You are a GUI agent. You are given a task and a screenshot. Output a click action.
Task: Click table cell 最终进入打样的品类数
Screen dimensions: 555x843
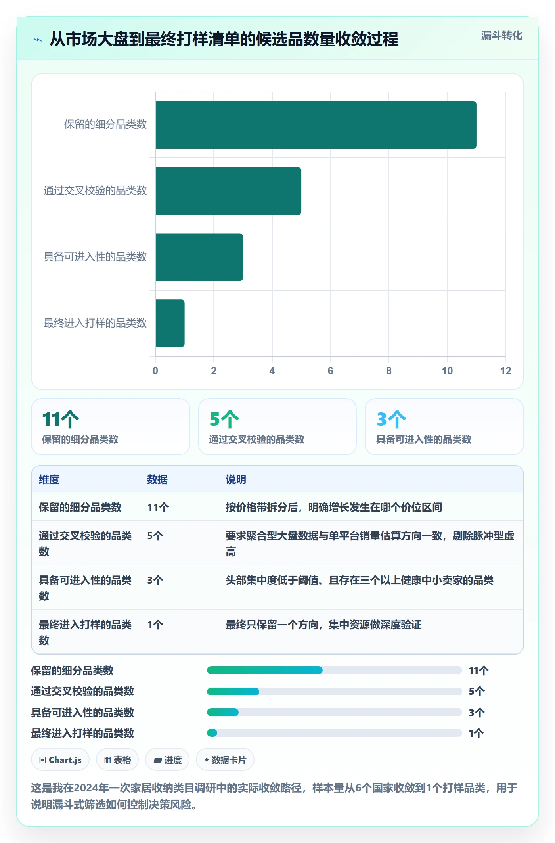tap(85, 632)
